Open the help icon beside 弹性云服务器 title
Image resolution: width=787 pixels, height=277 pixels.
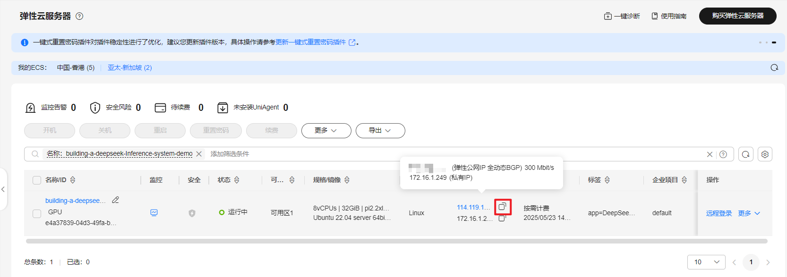coord(79,16)
